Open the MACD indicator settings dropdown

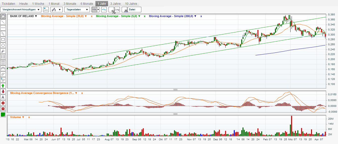click(76, 93)
